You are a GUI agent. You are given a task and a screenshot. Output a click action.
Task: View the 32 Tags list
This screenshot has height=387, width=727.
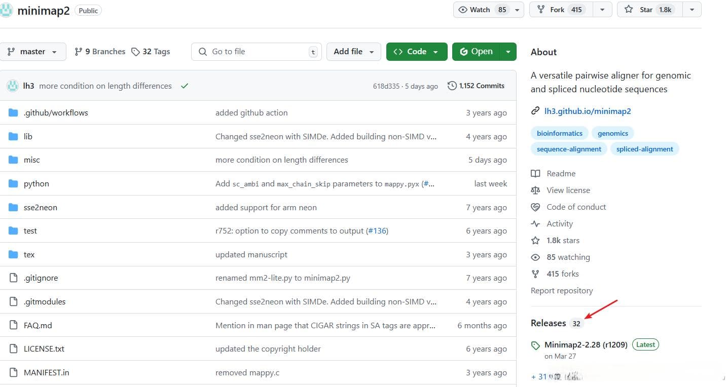(151, 52)
